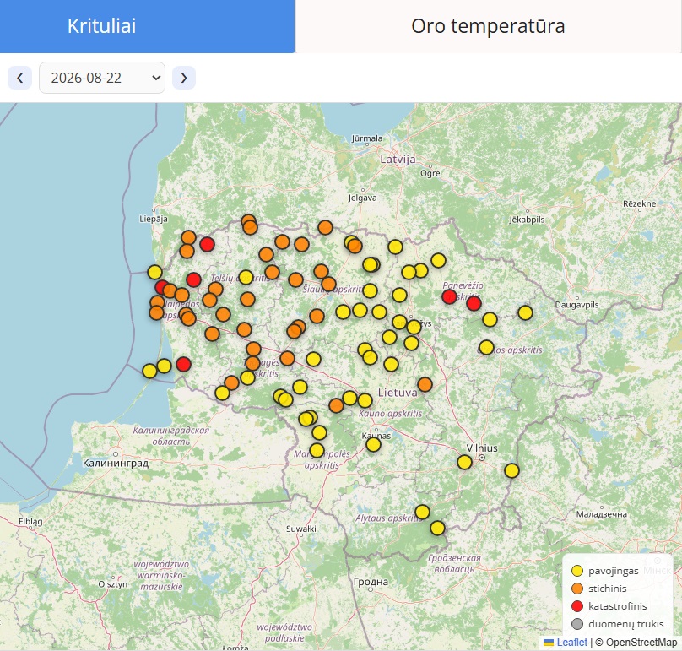Viewport: 682px width, 651px height.
Task: Click the katastrofinis red legend swatch
Action: click(x=577, y=606)
